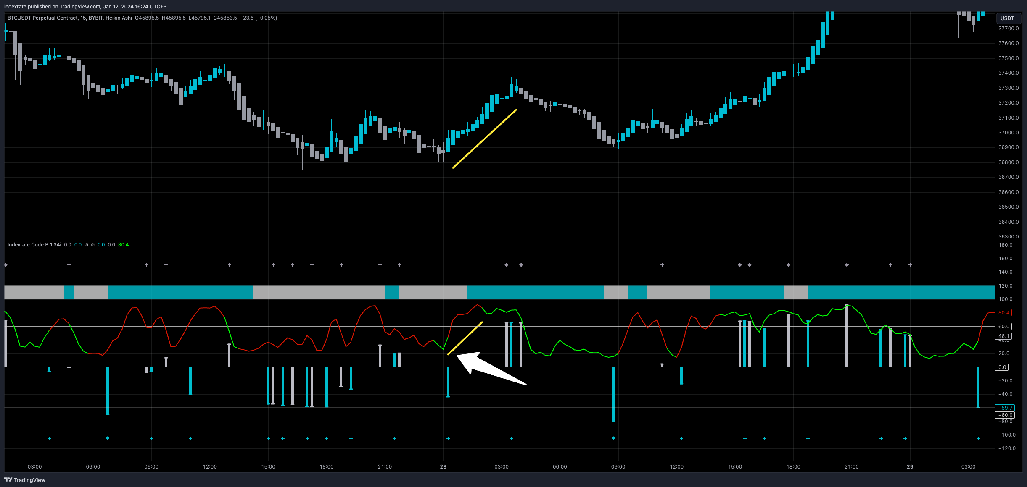The height and width of the screenshot is (487, 1027).
Task: Click the cyan −59.7 value tag
Action: (1005, 408)
